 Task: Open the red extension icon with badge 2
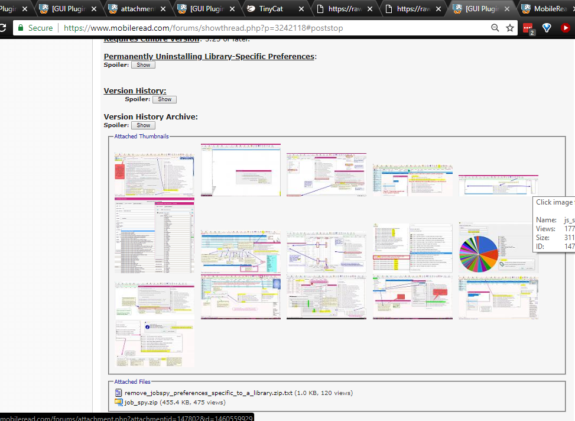coord(528,28)
